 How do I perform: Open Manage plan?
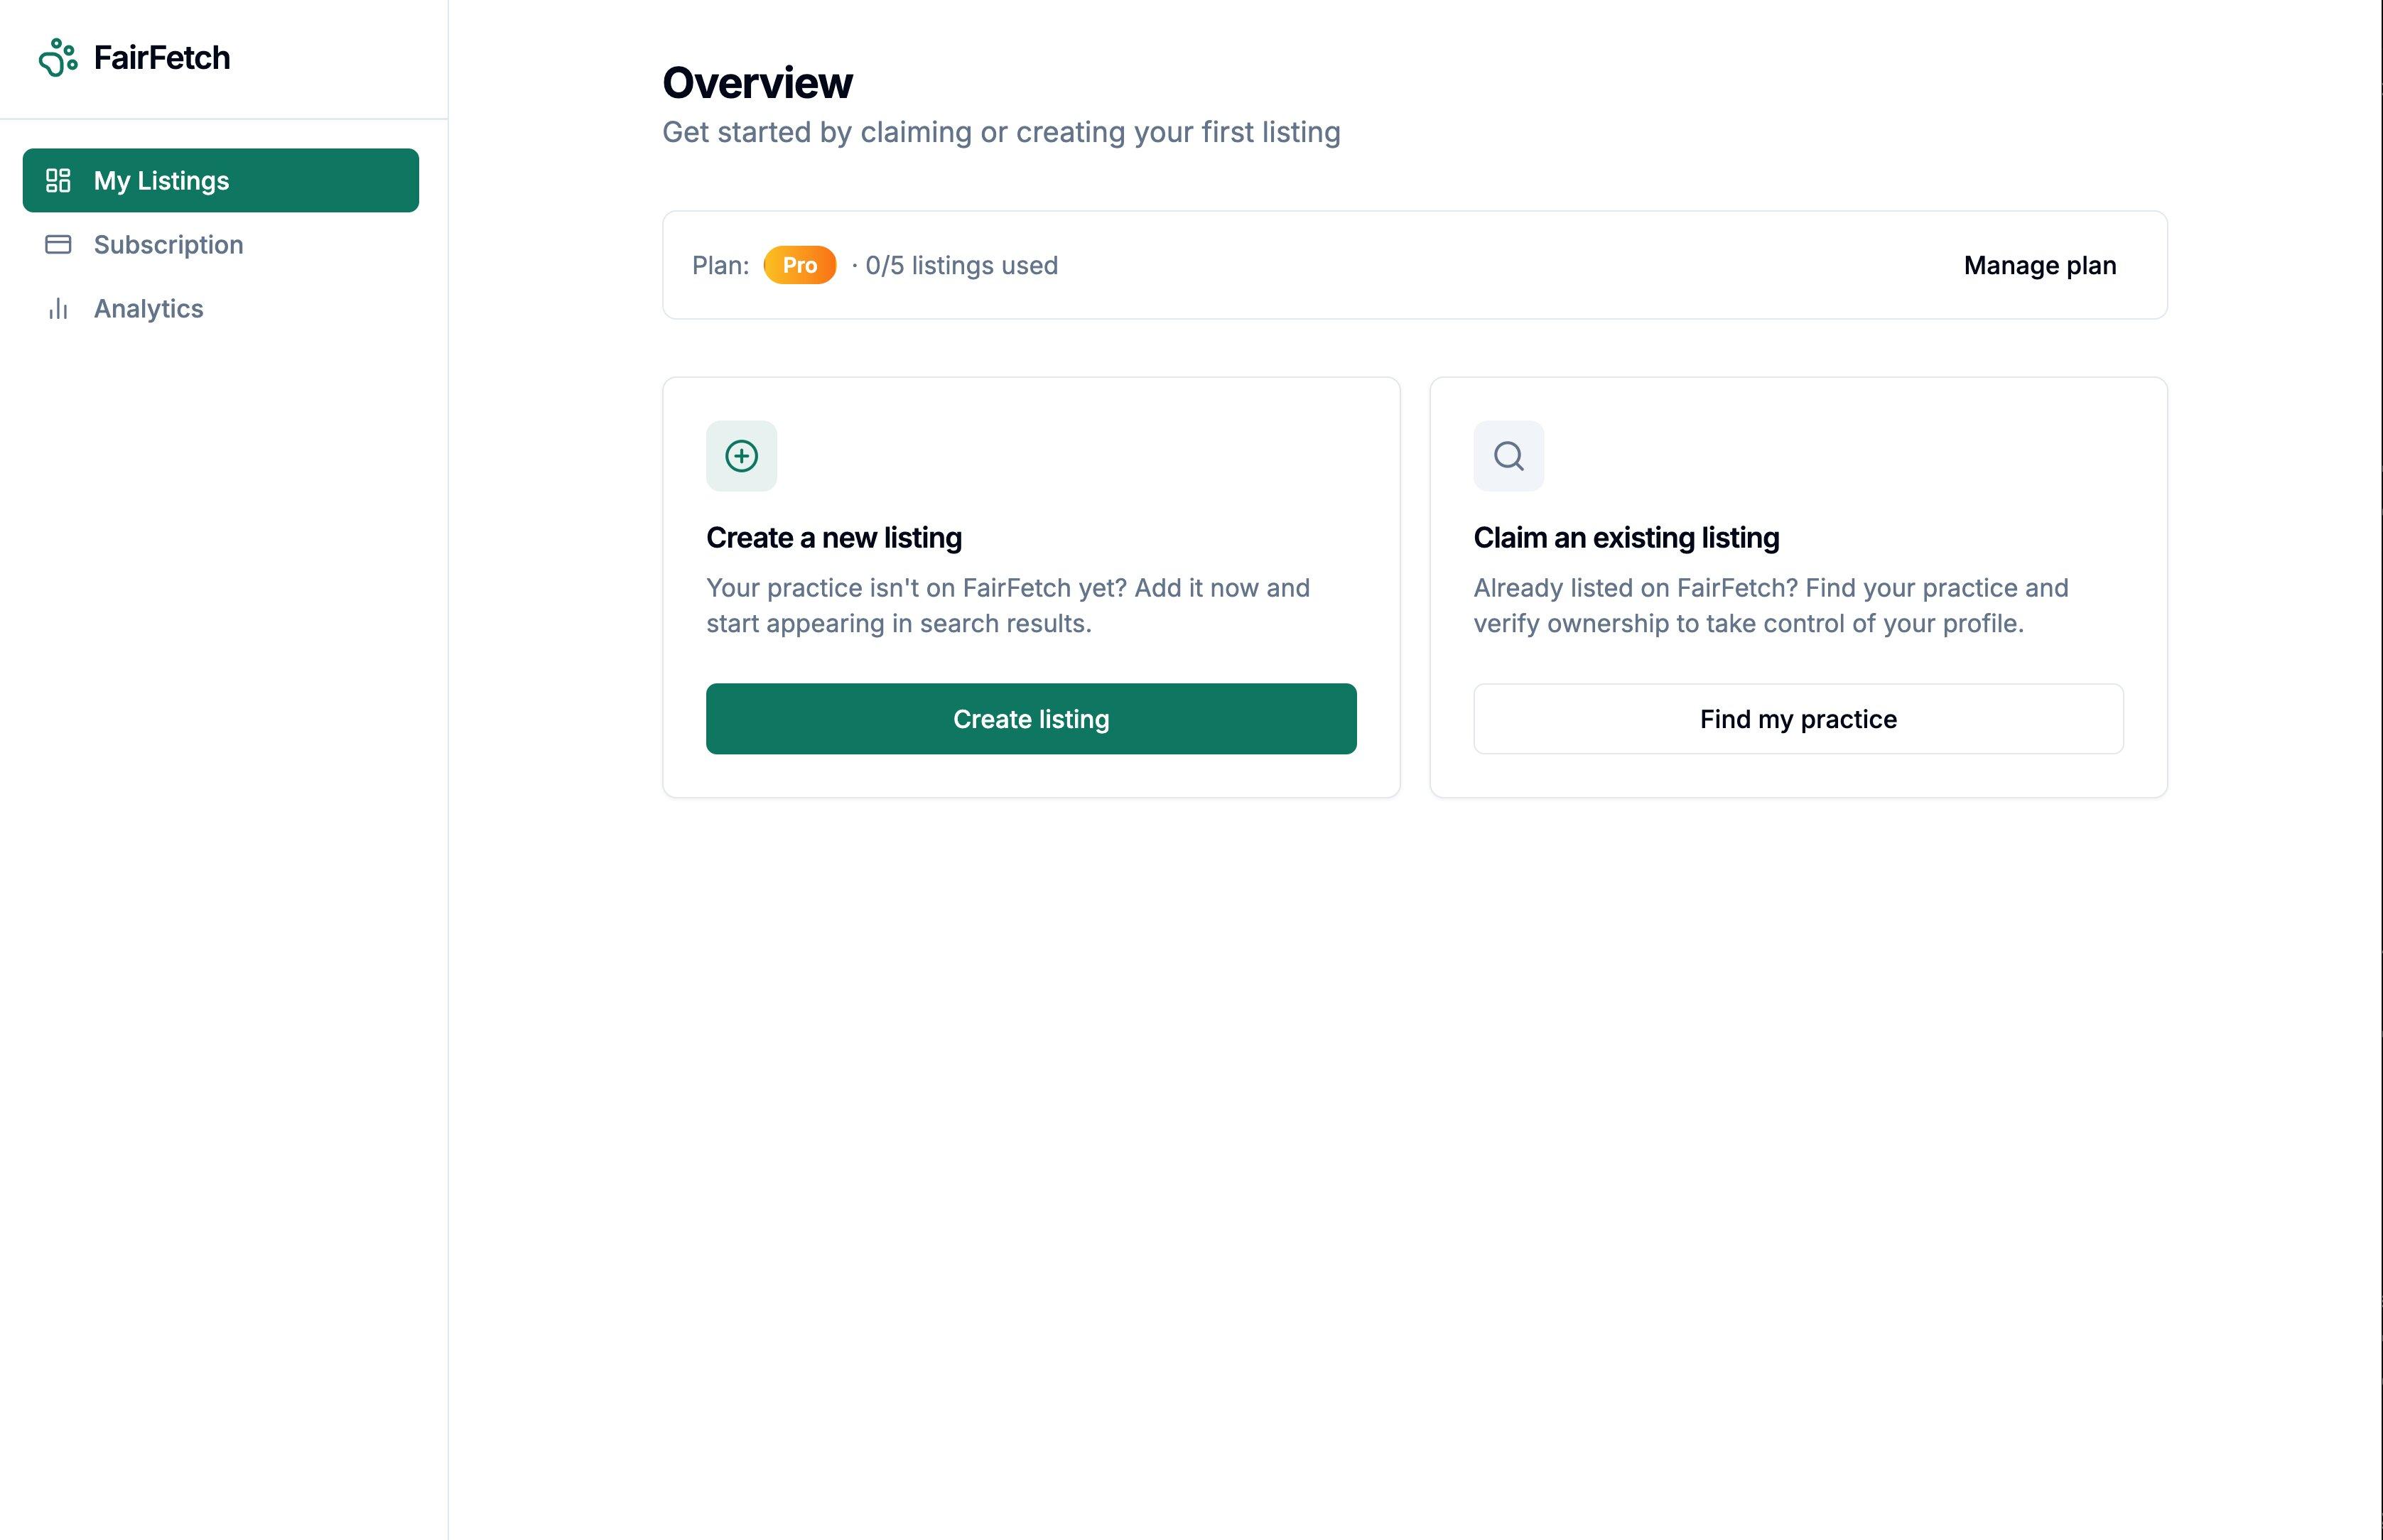point(2039,265)
